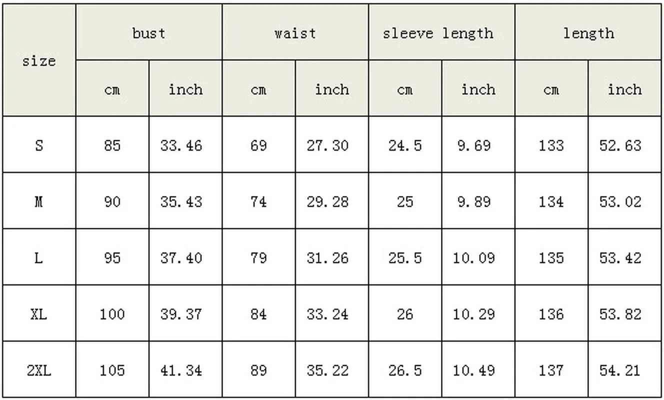Viewport: 664px width, 400px height.
Task: Select the 74 waist cm cell
Action: [x=258, y=201]
